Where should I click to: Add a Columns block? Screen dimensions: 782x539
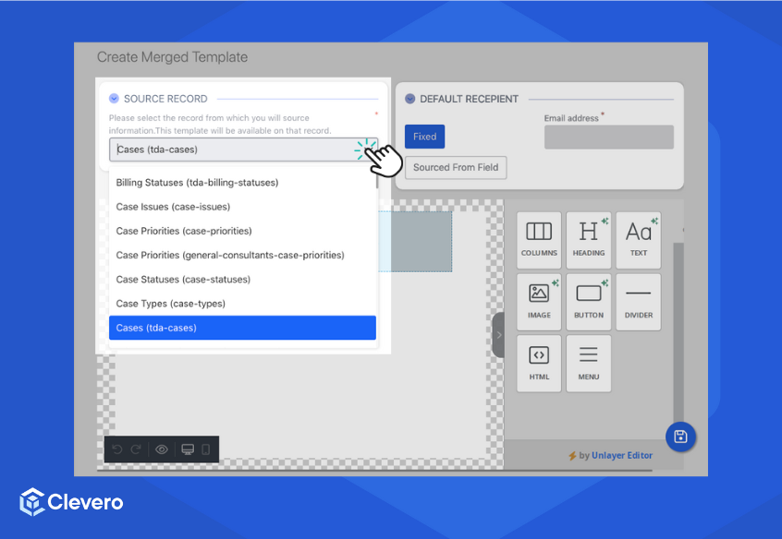[539, 240]
